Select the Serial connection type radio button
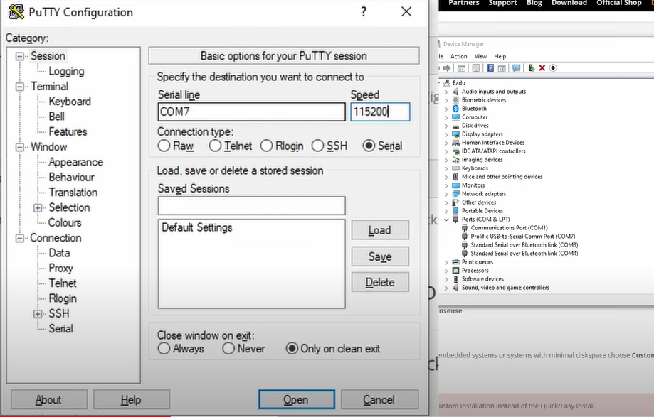Image resolution: width=654 pixels, height=417 pixels. tap(369, 146)
